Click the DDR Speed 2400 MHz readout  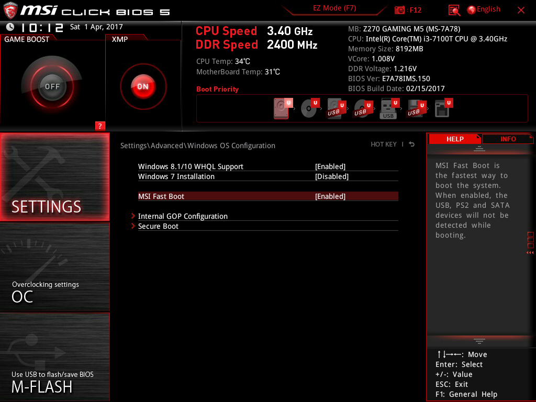coord(256,45)
